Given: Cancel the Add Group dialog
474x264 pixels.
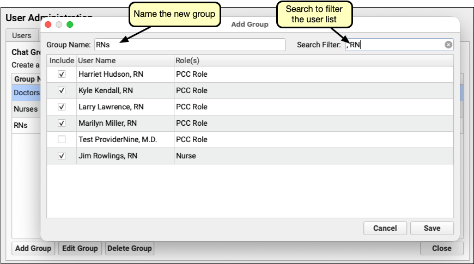Looking at the screenshot, I should [385, 228].
